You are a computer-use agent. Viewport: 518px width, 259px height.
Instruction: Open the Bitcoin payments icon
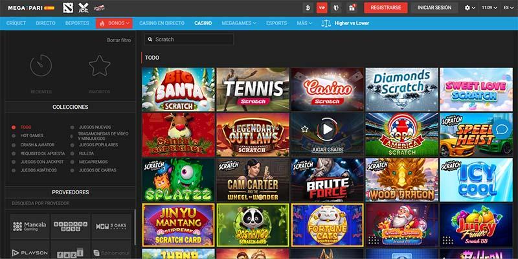308,8
